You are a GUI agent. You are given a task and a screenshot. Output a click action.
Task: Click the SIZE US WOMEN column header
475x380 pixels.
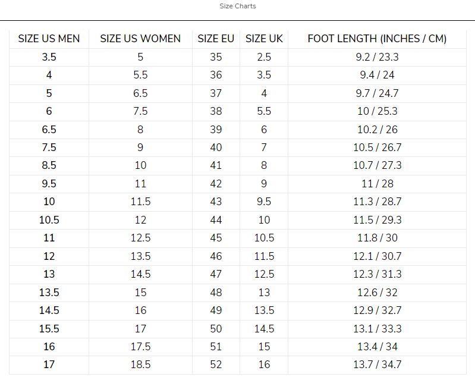pyautogui.click(x=140, y=39)
